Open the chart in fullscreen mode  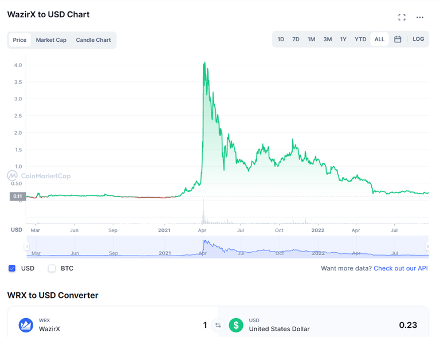402,17
